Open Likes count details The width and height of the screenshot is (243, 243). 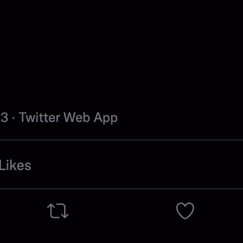(x=15, y=165)
